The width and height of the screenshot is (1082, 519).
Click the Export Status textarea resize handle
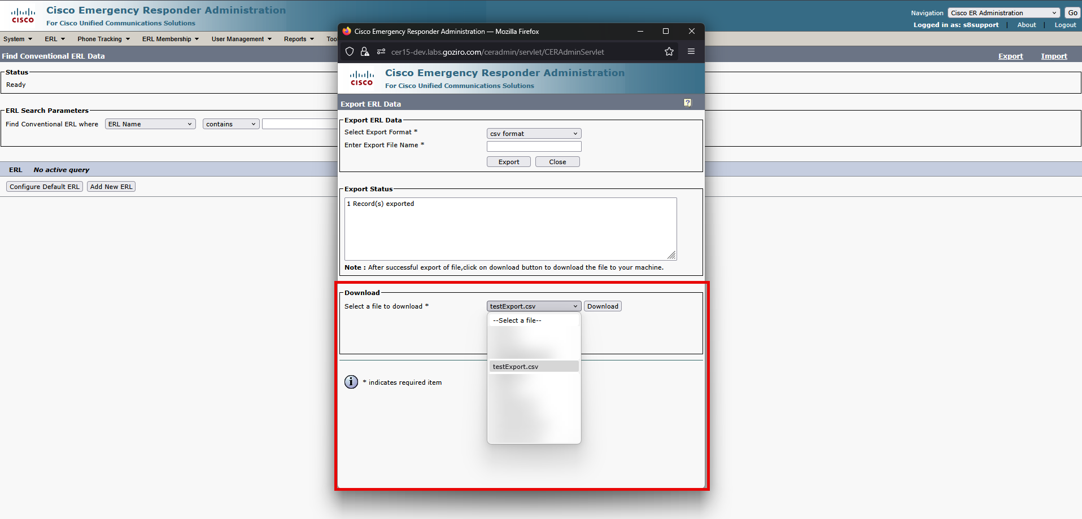pos(671,256)
